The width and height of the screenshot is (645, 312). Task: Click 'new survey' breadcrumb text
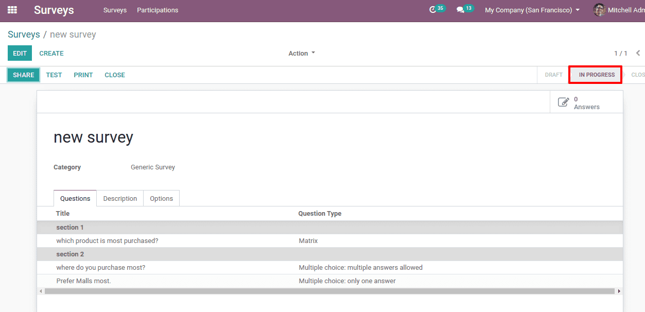pyautogui.click(x=73, y=34)
